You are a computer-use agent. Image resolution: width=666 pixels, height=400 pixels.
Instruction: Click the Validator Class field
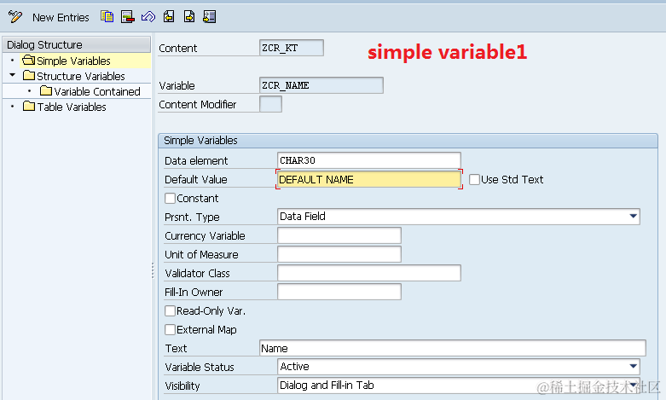(x=368, y=273)
